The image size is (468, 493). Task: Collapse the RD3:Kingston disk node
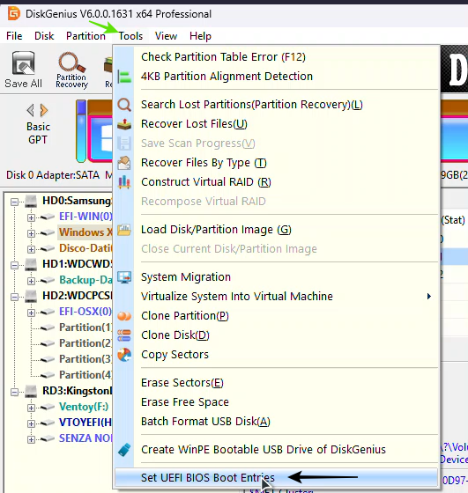coord(14,392)
